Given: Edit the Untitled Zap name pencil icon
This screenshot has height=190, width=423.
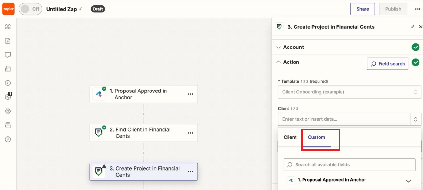Looking at the screenshot, I should click(81, 9).
